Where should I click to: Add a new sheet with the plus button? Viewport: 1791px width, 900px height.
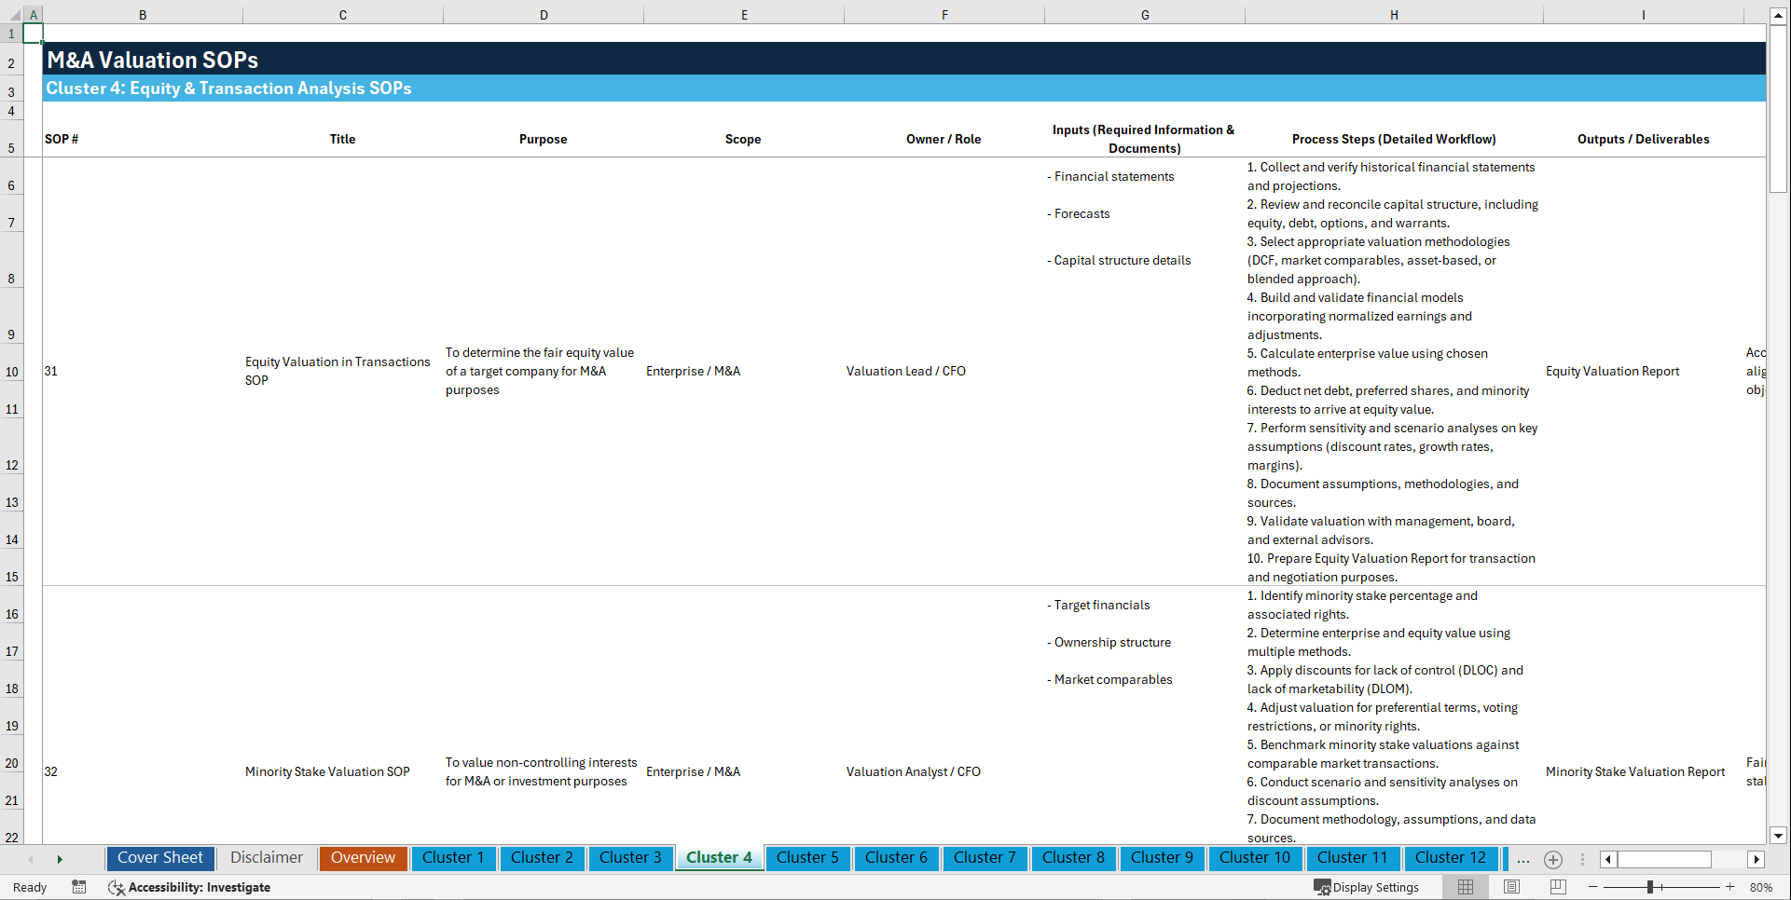pyautogui.click(x=1553, y=859)
